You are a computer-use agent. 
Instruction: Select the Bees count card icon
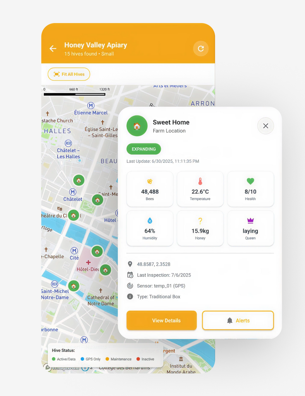coord(150,181)
